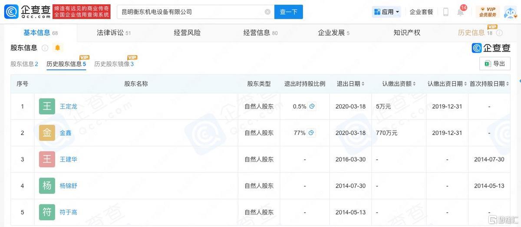Sort by 认缴出资额 column
The width and height of the screenshot is (521, 227).
pos(399,84)
